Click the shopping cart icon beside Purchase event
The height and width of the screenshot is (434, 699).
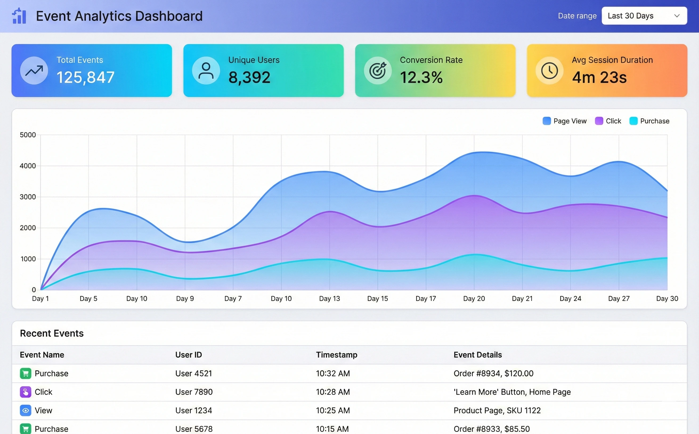(x=25, y=373)
